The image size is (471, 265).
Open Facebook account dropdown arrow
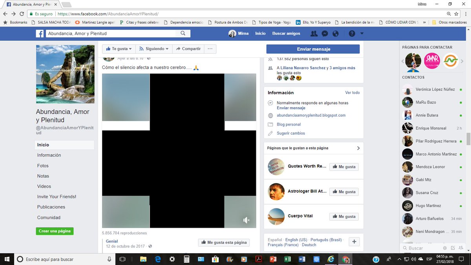[x=362, y=34]
